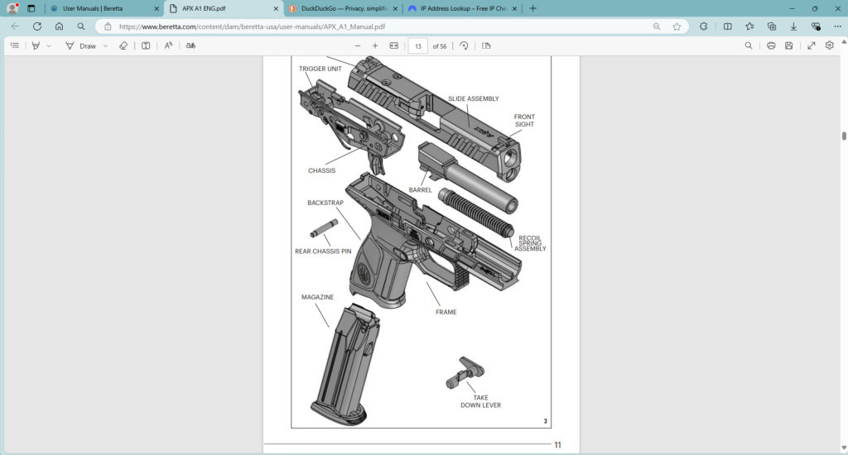Click the browser search icon beside Home
848x455 pixels.
point(81,26)
